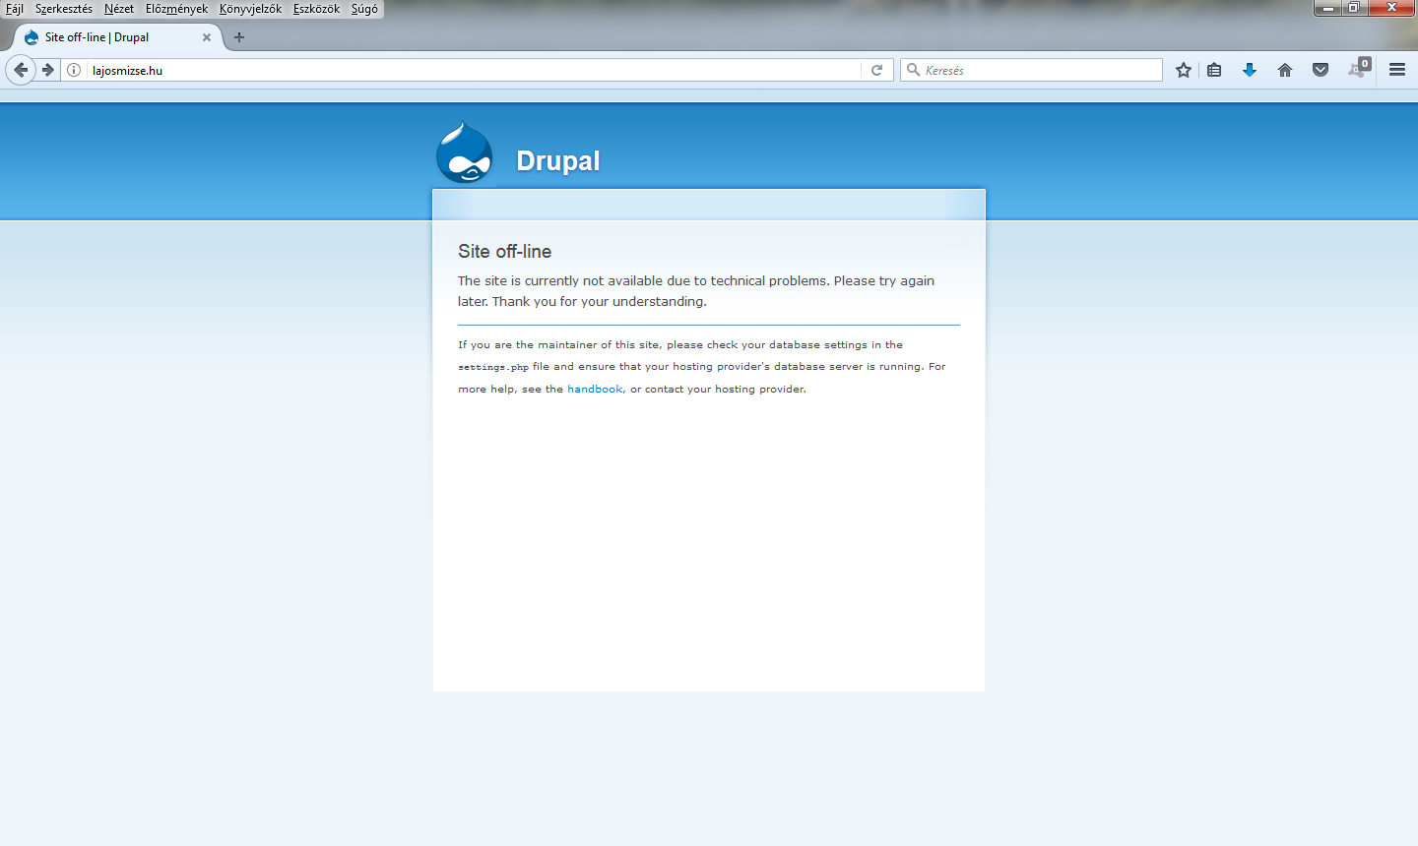Screen dimensions: 1418x846
Task: Open the Fájl menu
Action: [x=15, y=9]
